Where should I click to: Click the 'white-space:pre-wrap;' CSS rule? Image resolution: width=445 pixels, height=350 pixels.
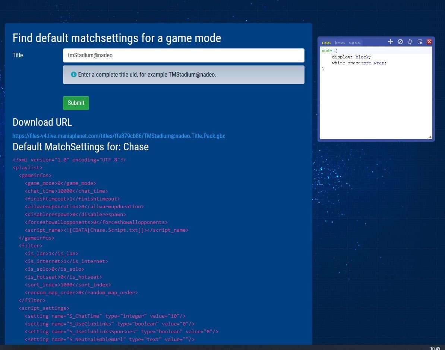[359, 63]
